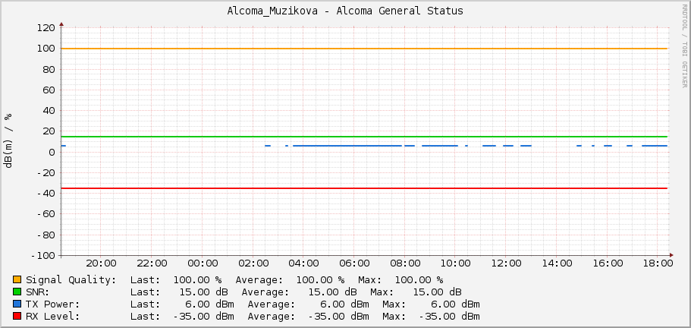The height and width of the screenshot is (328, 691).
Task: Click the graph title Alcoma_Muzikova - Alcoma General Status
Action: 345,11
